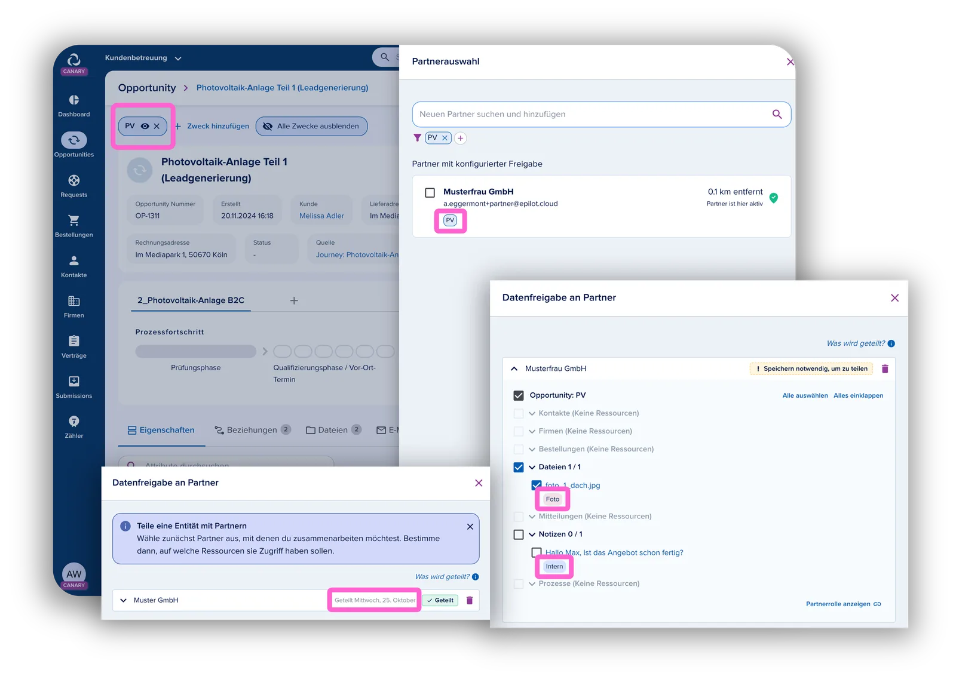Expand the Kontakte (Keine Ressourcen) group
Viewport: 956px width, 679px height.
[532, 413]
